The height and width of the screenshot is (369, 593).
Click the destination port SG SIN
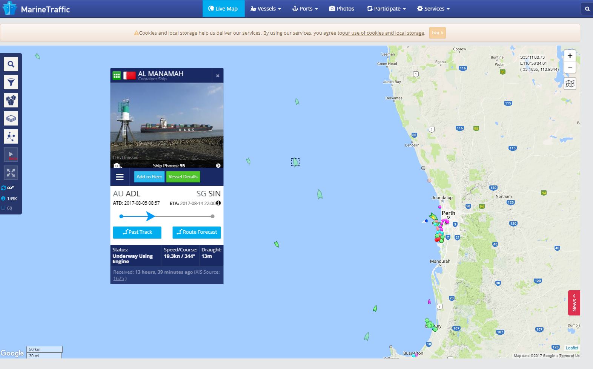click(x=208, y=194)
